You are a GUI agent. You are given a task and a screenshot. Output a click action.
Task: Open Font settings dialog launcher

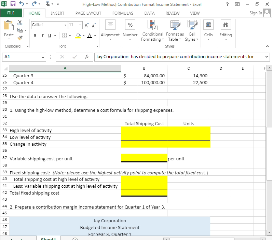click(97, 46)
